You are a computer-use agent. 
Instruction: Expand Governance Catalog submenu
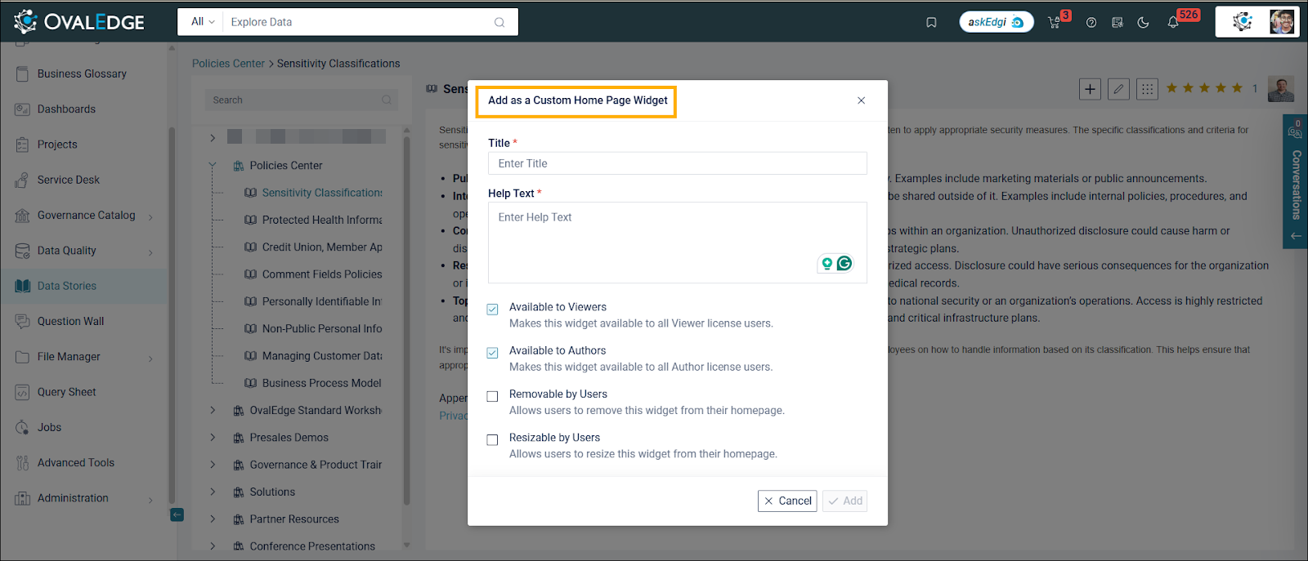pos(150,216)
